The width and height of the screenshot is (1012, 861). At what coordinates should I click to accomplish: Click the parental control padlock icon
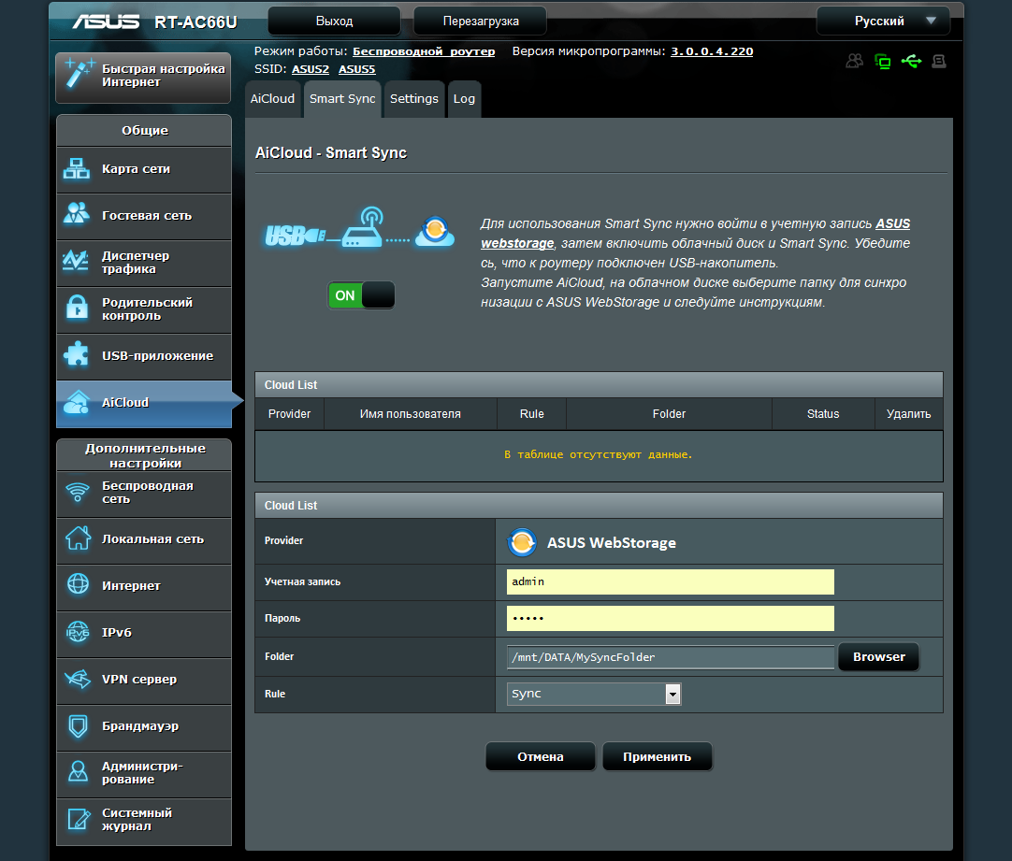coord(77,307)
